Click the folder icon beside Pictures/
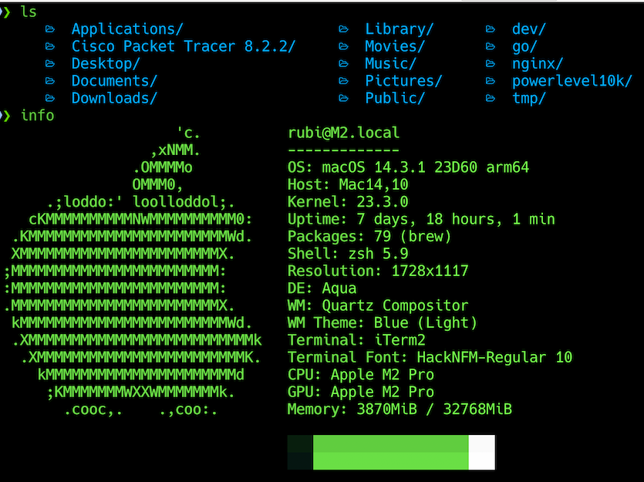This screenshot has height=482, width=644. [x=344, y=81]
